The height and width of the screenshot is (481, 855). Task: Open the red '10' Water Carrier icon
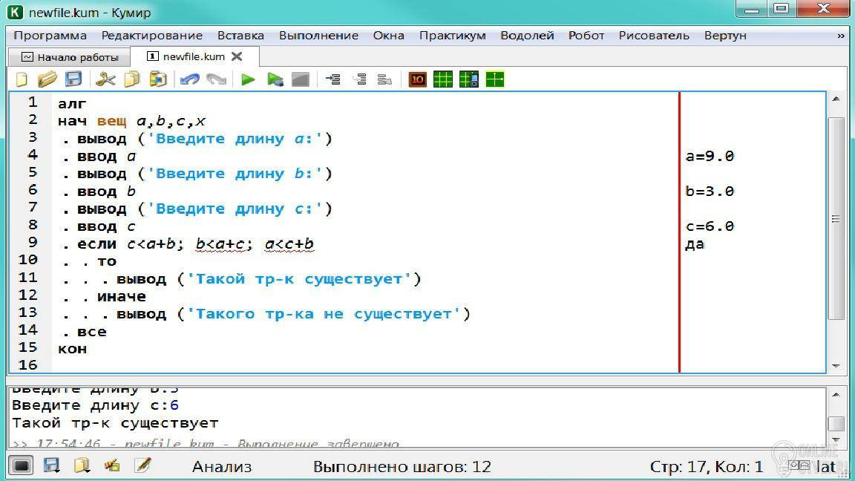pos(418,79)
